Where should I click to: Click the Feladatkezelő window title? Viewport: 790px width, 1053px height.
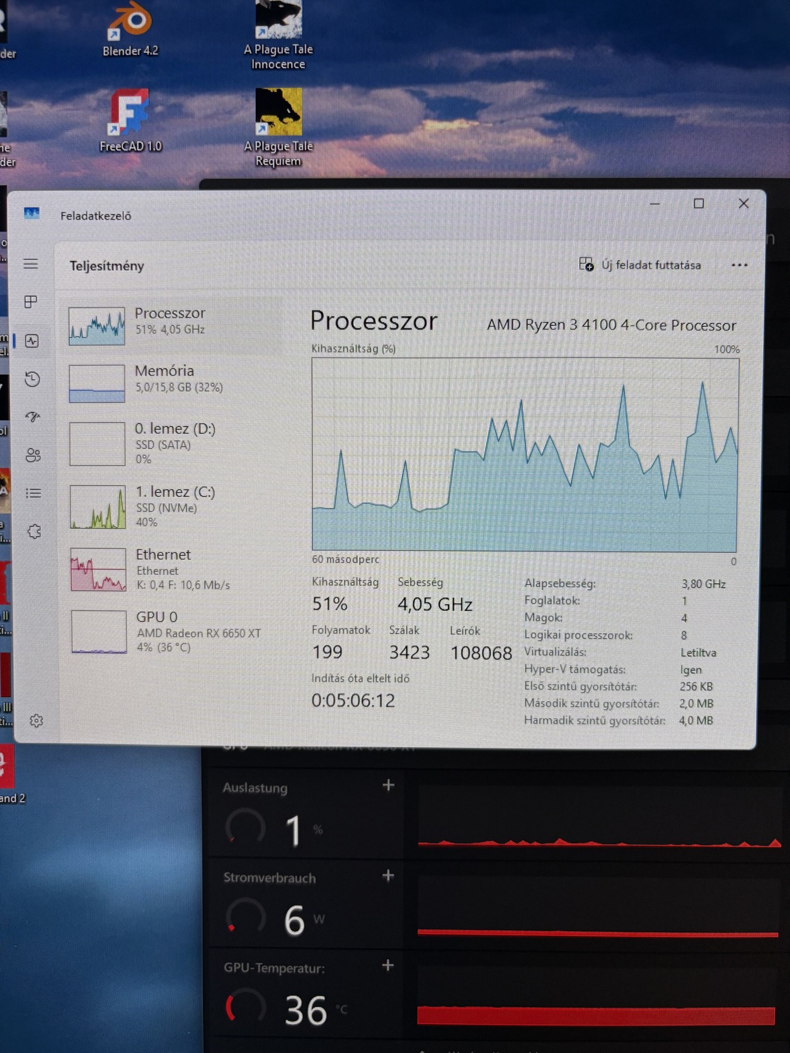pyautogui.click(x=96, y=216)
